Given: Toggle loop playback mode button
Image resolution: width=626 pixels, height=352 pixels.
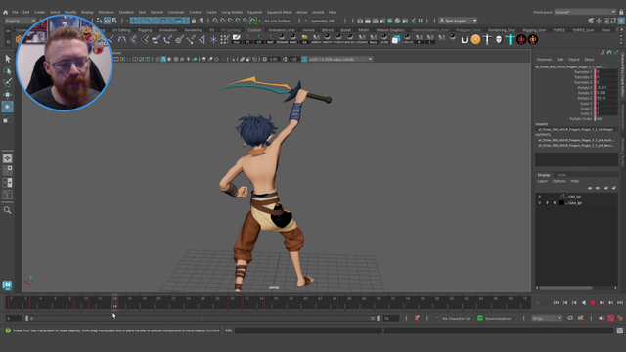Looking at the screenshot, I should click(570, 318).
